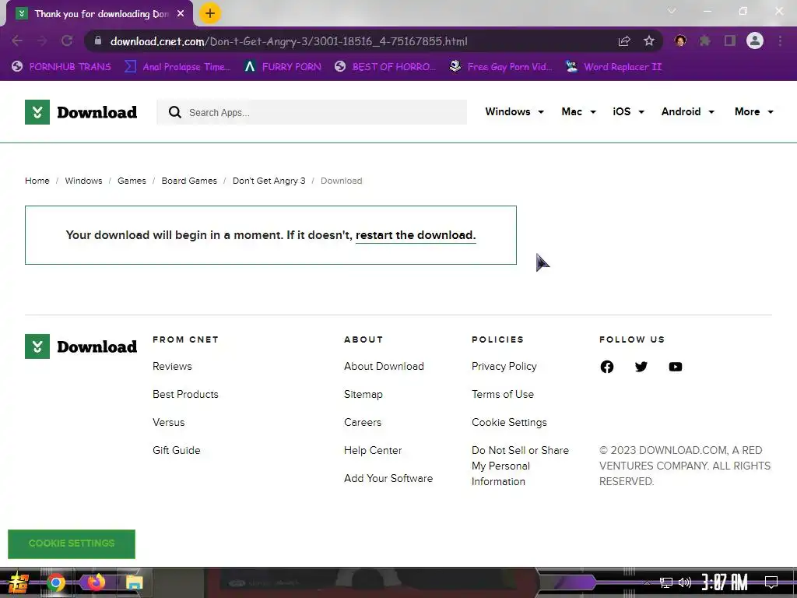Screen dimensions: 797x598
Task: Open the Chrome profile avatar
Action: click(x=755, y=40)
